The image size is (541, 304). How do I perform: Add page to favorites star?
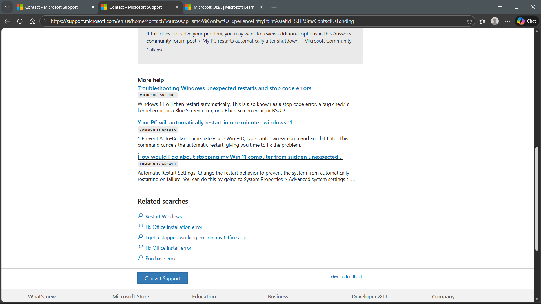tap(469, 21)
